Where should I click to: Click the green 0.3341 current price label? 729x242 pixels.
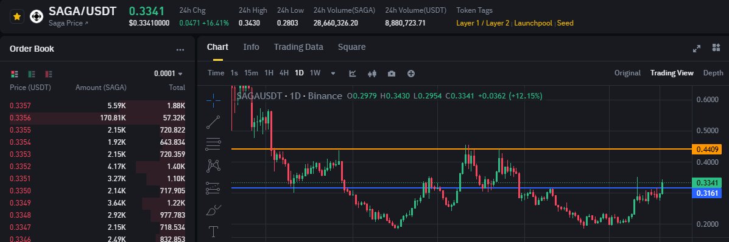pyautogui.click(x=707, y=182)
